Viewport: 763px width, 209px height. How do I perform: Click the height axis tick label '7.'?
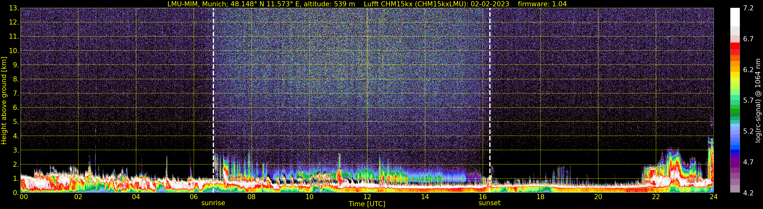click(x=16, y=93)
